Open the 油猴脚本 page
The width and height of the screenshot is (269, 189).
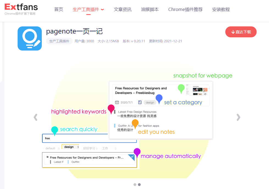tap(150, 9)
